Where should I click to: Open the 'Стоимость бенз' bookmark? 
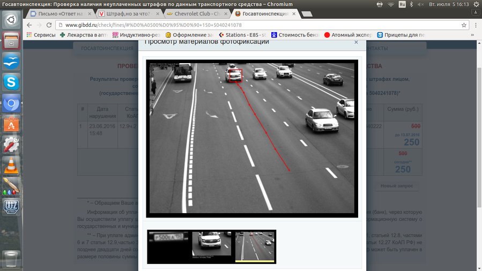tap(295, 35)
